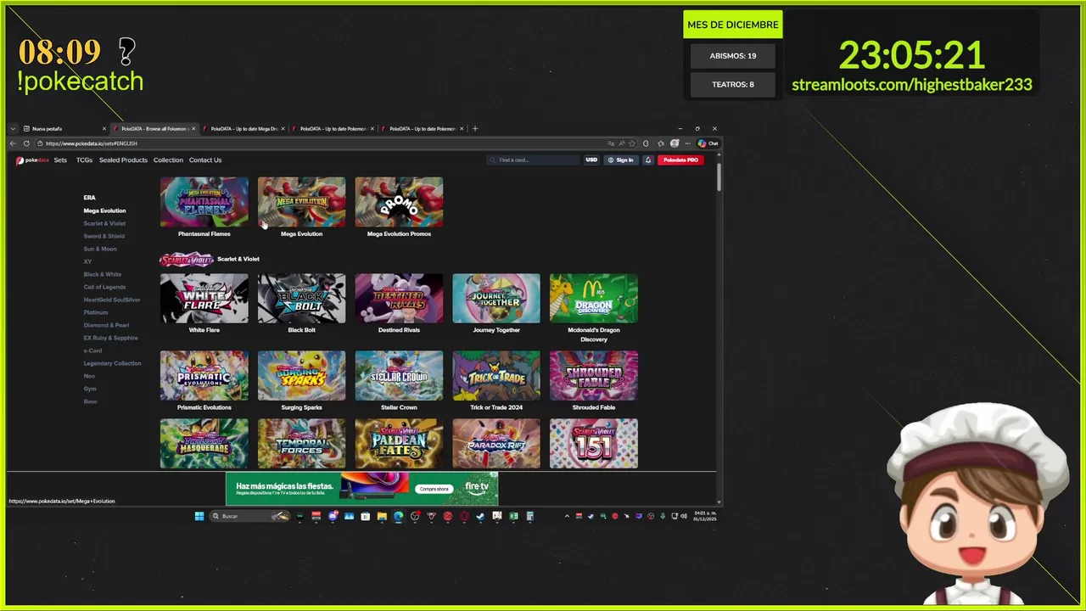
Task: Open the Stellar Crown set card
Action: pos(399,375)
